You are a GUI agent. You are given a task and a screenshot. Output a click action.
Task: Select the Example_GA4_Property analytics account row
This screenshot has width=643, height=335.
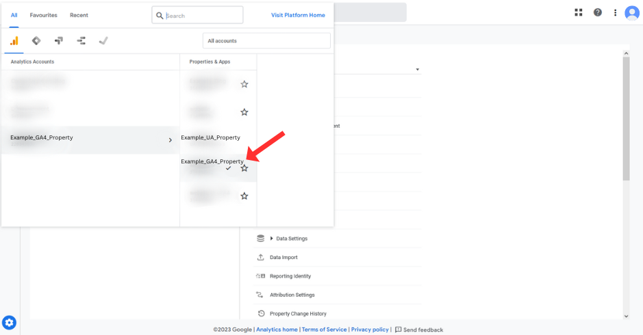click(90, 140)
